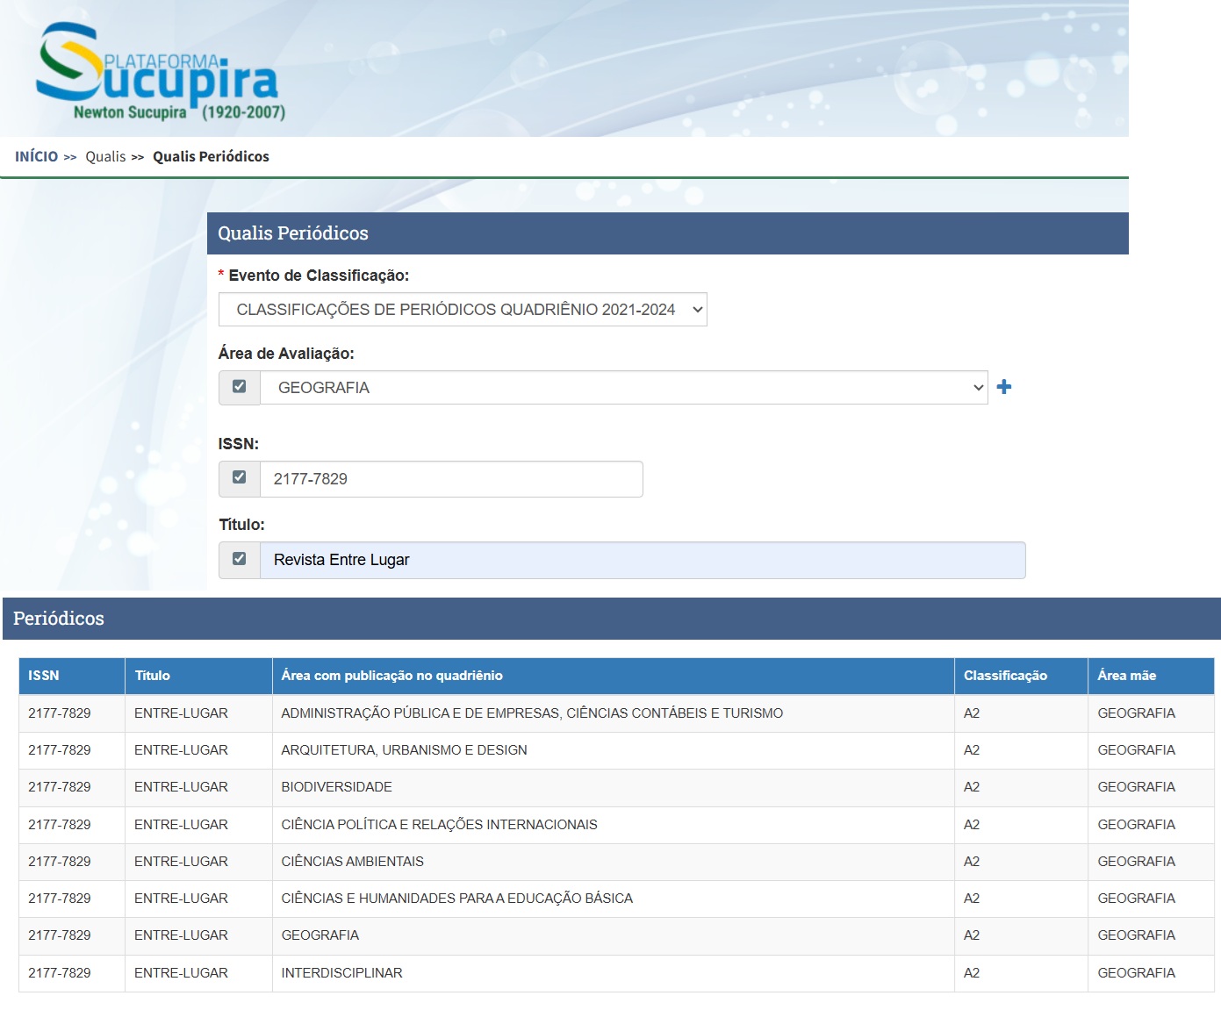
Task: Click Área com publicação no quadriênio header
Action: pos(391,676)
